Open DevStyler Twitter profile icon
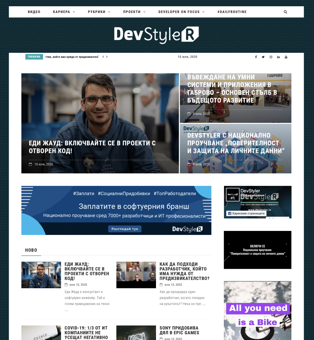The width and height of the screenshot is (314, 340). coord(263,57)
